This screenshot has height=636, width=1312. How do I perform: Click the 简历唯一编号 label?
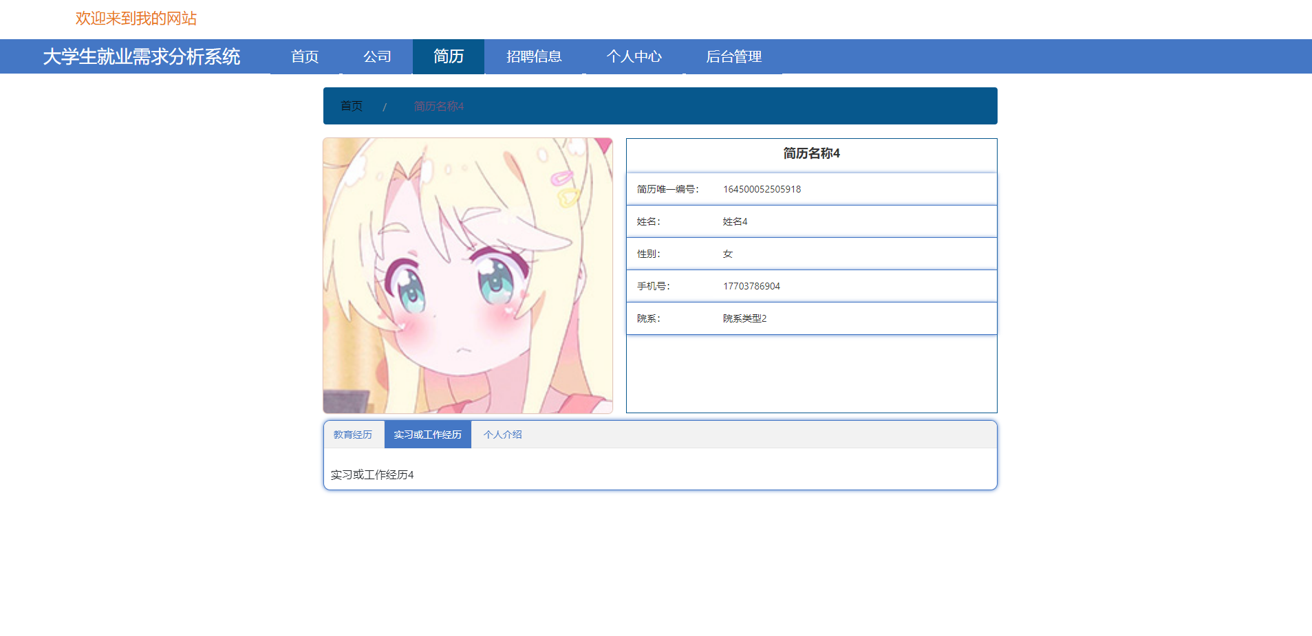click(x=668, y=189)
